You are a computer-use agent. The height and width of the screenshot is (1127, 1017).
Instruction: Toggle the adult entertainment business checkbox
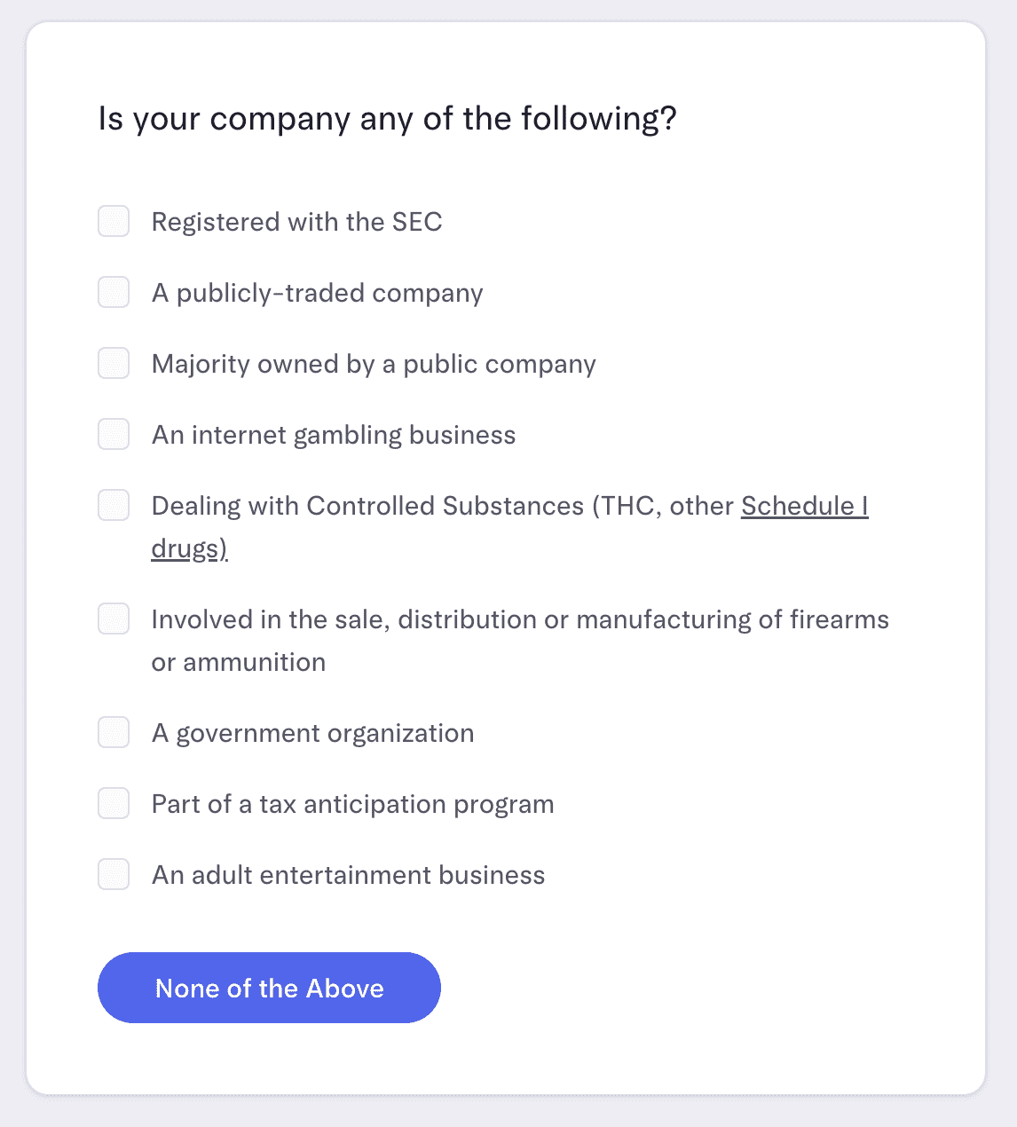coord(114,874)
